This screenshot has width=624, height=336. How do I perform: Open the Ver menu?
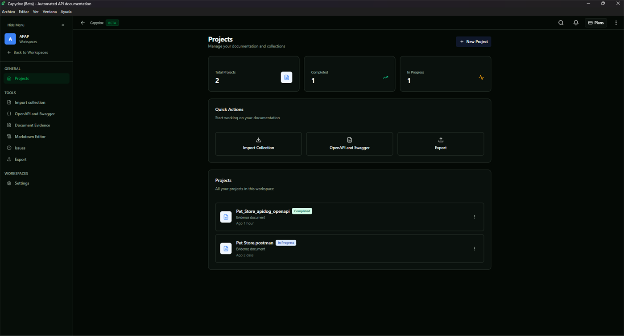(x=36, y=12)
